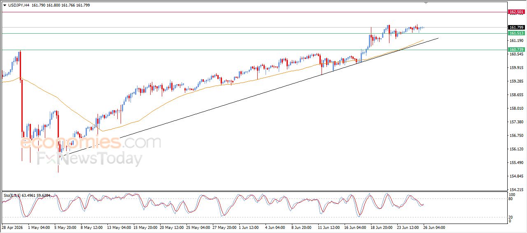Click the 18 Jun 20:00 time label

pyautogui.click(x=382, y=227)
